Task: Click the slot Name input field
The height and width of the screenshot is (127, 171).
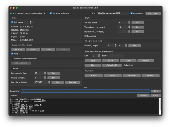Action: tap(116, 56)
